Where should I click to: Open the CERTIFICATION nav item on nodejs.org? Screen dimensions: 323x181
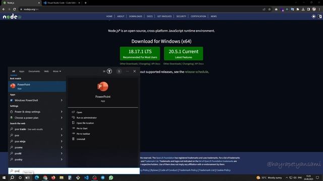tap(198, 16)
